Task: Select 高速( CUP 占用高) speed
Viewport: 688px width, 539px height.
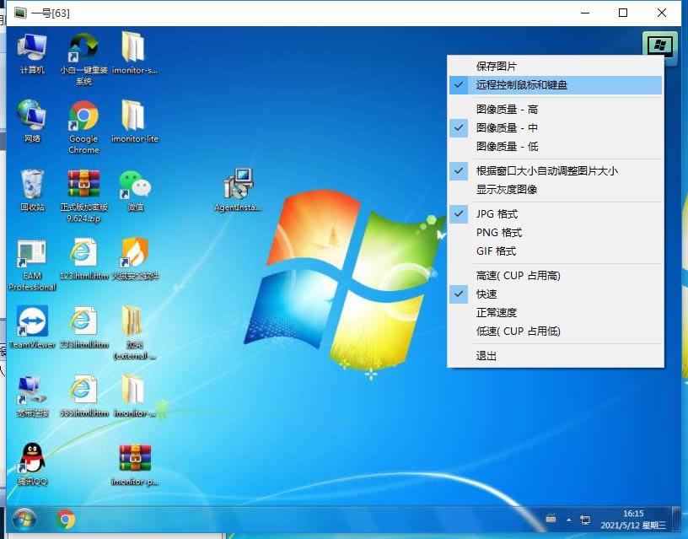Action: point(555,276)
